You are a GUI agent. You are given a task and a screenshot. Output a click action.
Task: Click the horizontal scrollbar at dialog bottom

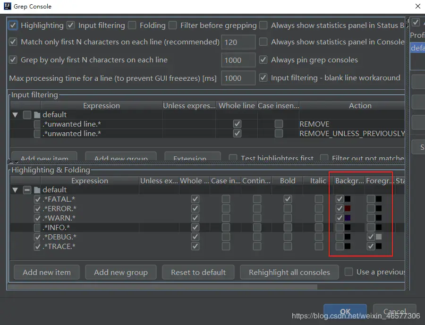click(162, 287)
